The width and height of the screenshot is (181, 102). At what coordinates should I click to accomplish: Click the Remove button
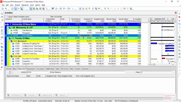pos(61,95)
